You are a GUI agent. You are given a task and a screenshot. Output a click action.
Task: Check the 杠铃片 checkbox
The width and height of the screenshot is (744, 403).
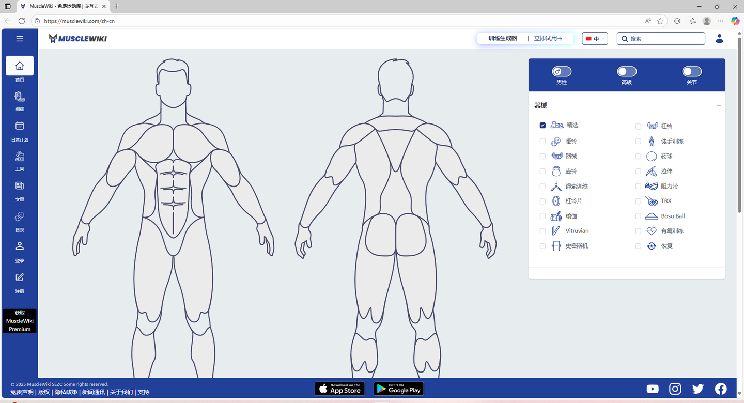pyautogui.click(x=542, y=201)
